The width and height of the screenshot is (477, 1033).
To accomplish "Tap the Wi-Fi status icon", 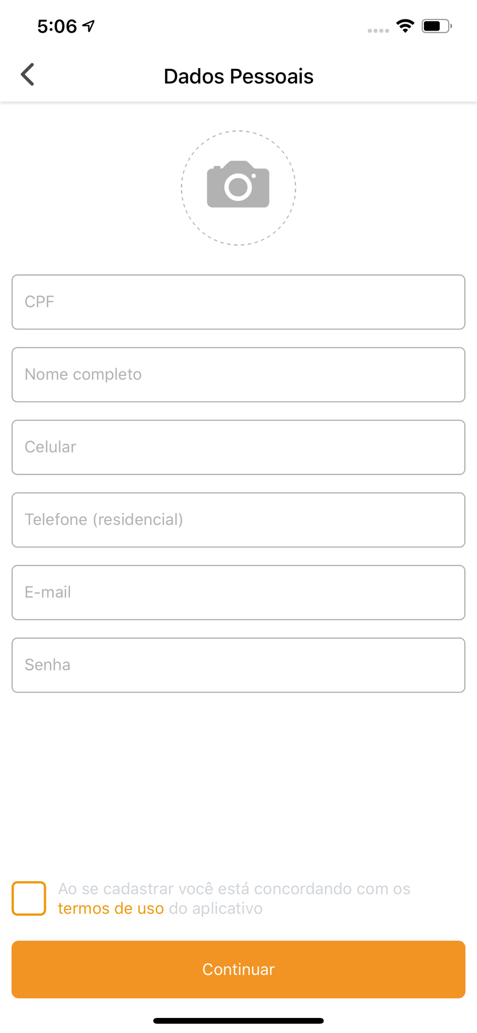I will [405, 26].
